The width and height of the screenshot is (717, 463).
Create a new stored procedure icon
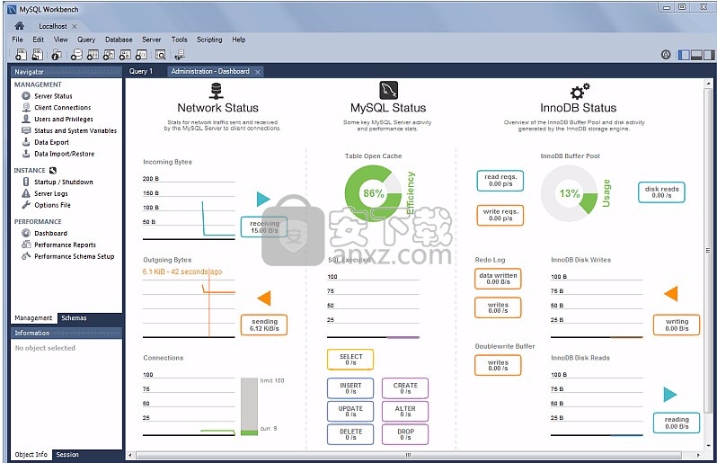coord(125,55)
